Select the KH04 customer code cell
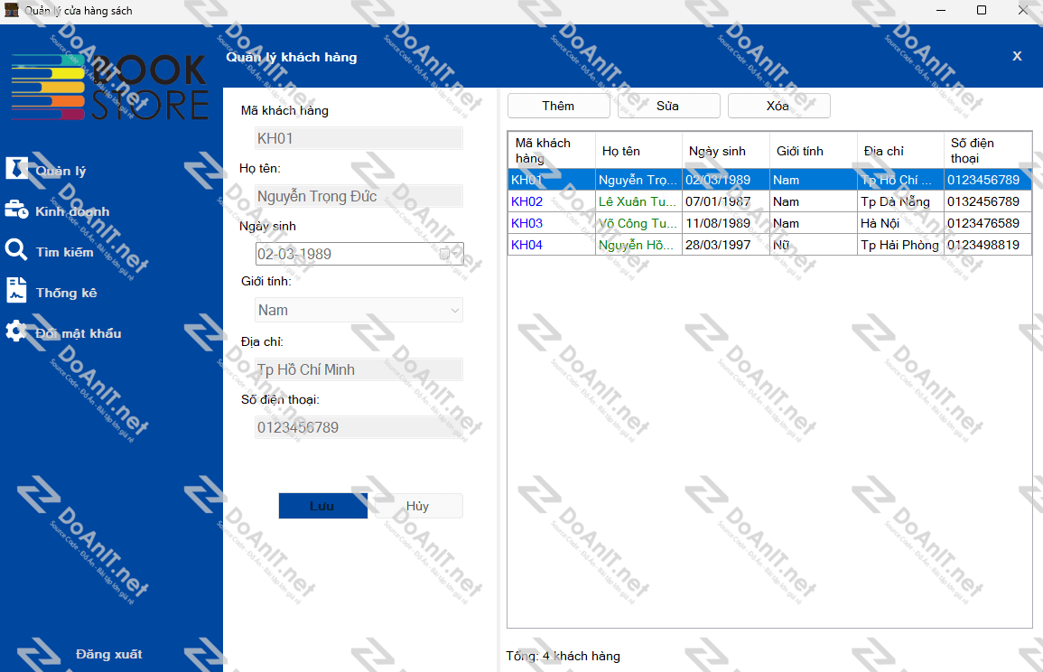The height and width of the screenshot is (672, 1043). tap(552, 245)
